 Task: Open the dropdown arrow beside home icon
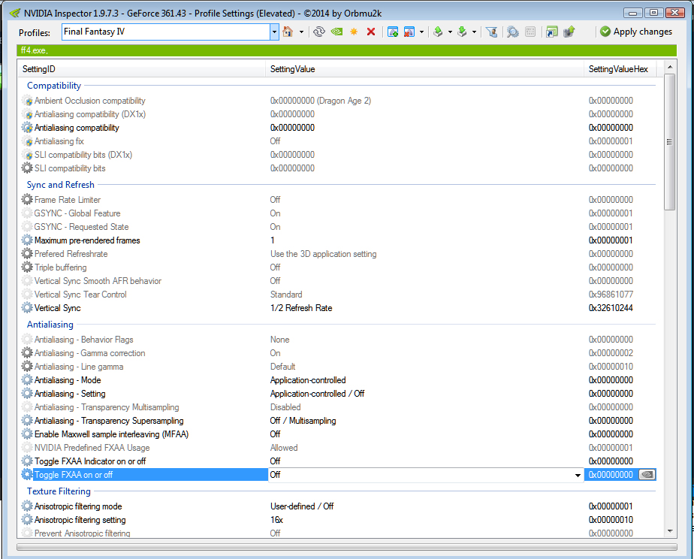coord(301,32)
